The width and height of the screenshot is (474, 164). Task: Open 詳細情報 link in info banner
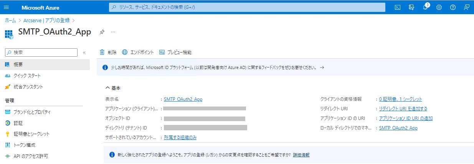click(301, 155)
